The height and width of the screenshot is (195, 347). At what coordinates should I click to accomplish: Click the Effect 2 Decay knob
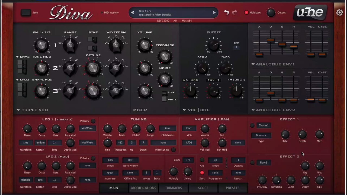(x=305, y=180)
